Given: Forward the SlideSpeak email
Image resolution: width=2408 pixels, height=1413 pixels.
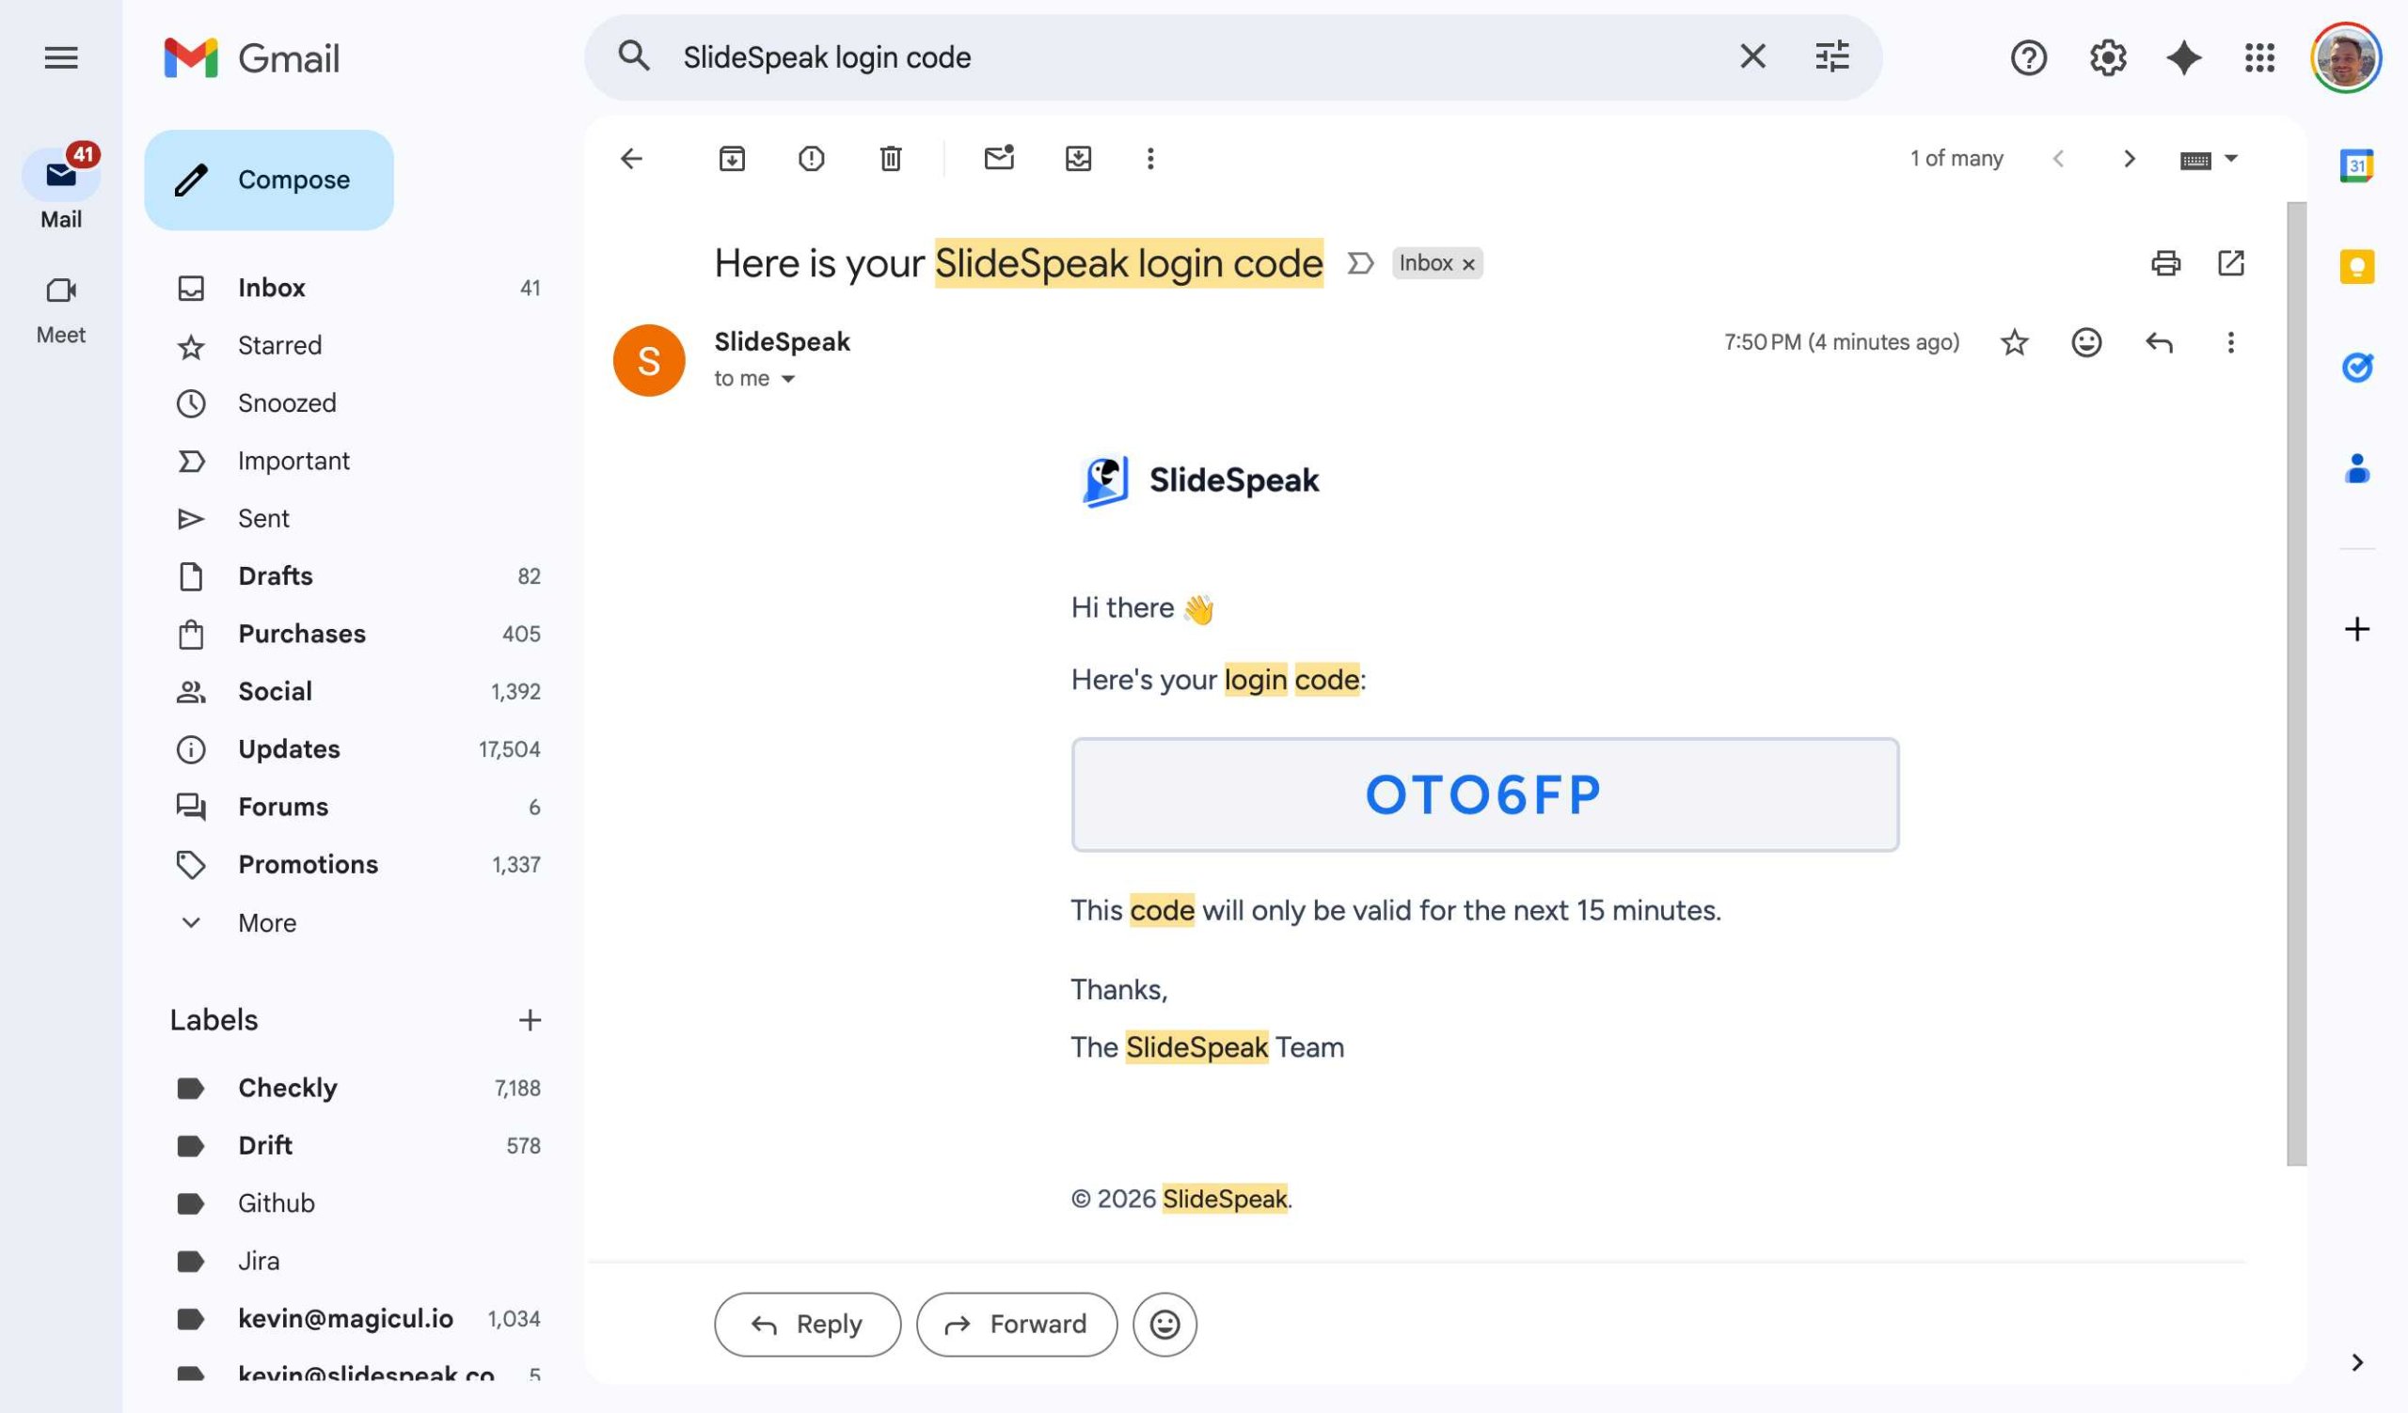Looking at the screenshot, I should 1016,1325.
